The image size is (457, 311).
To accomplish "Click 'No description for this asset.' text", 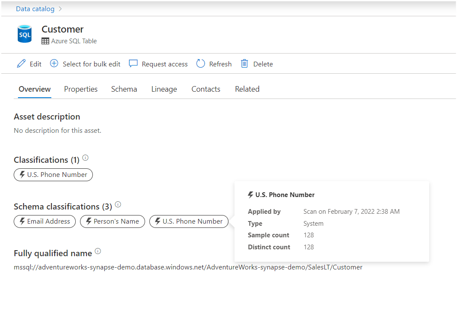I will coord(57,130).
